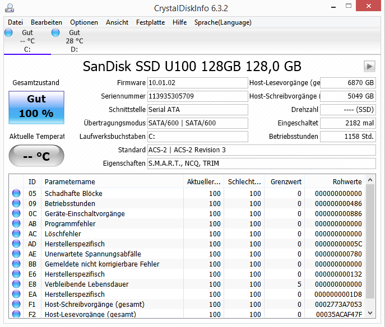
Task: Select the C: drive status orb
Action: pos(8,32)
